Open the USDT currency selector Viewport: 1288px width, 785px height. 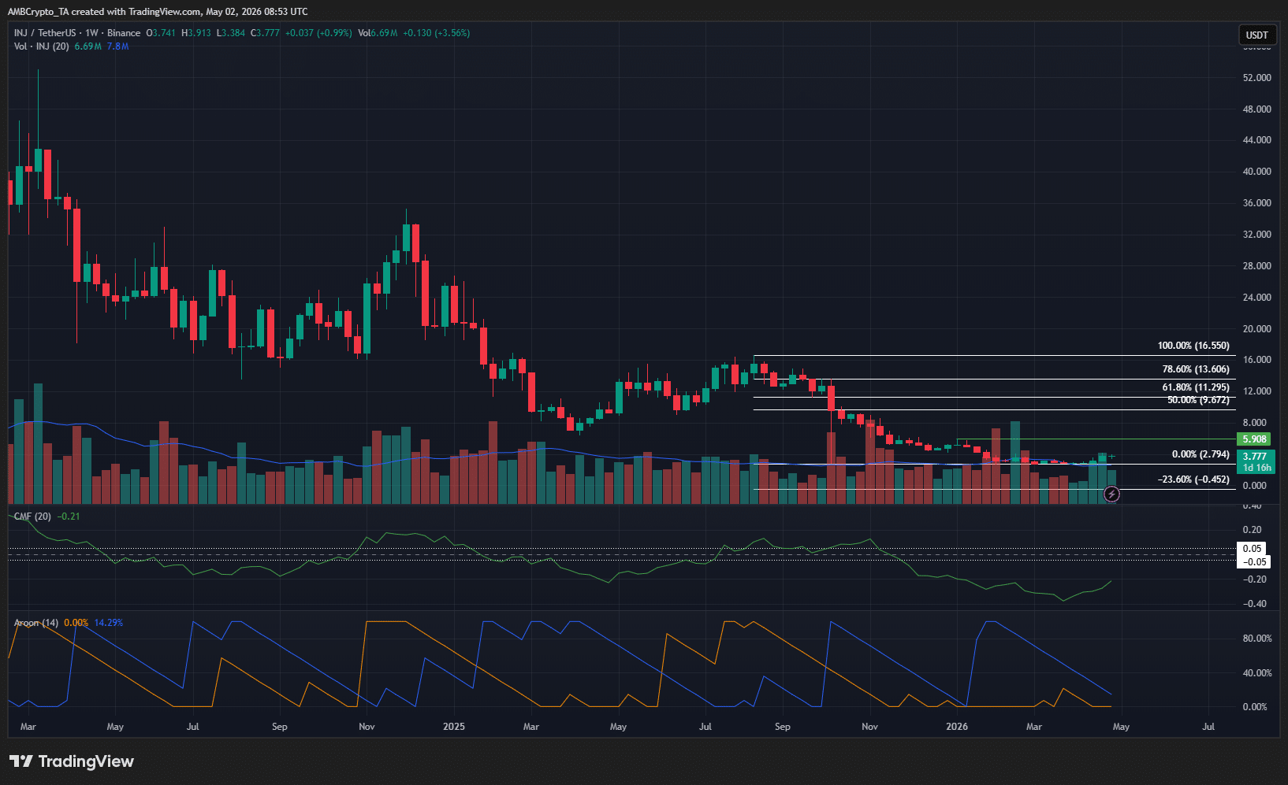pyautogui.click(x=1256, y=35)
